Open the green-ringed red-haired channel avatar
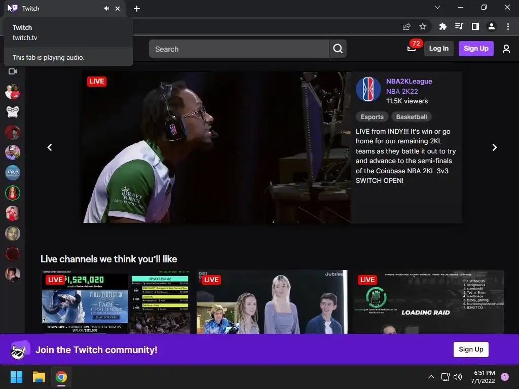The width and height of the screenshot is (519, 389). pyautogui.click(x=13, y=193)
